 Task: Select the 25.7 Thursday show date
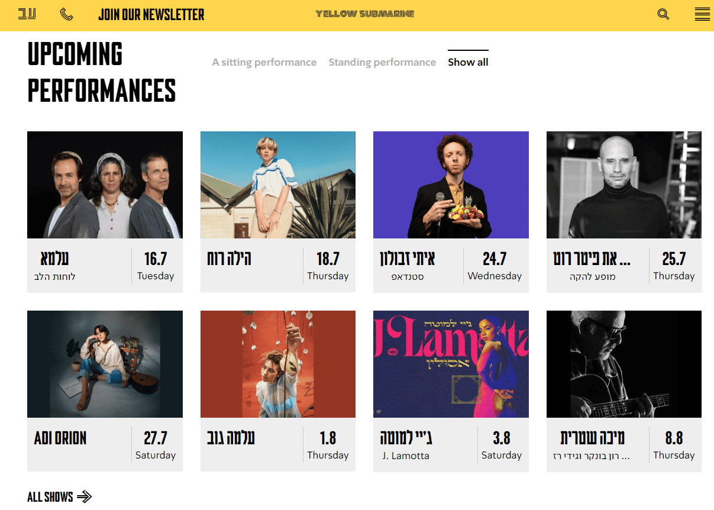click(x=674, y=266)
